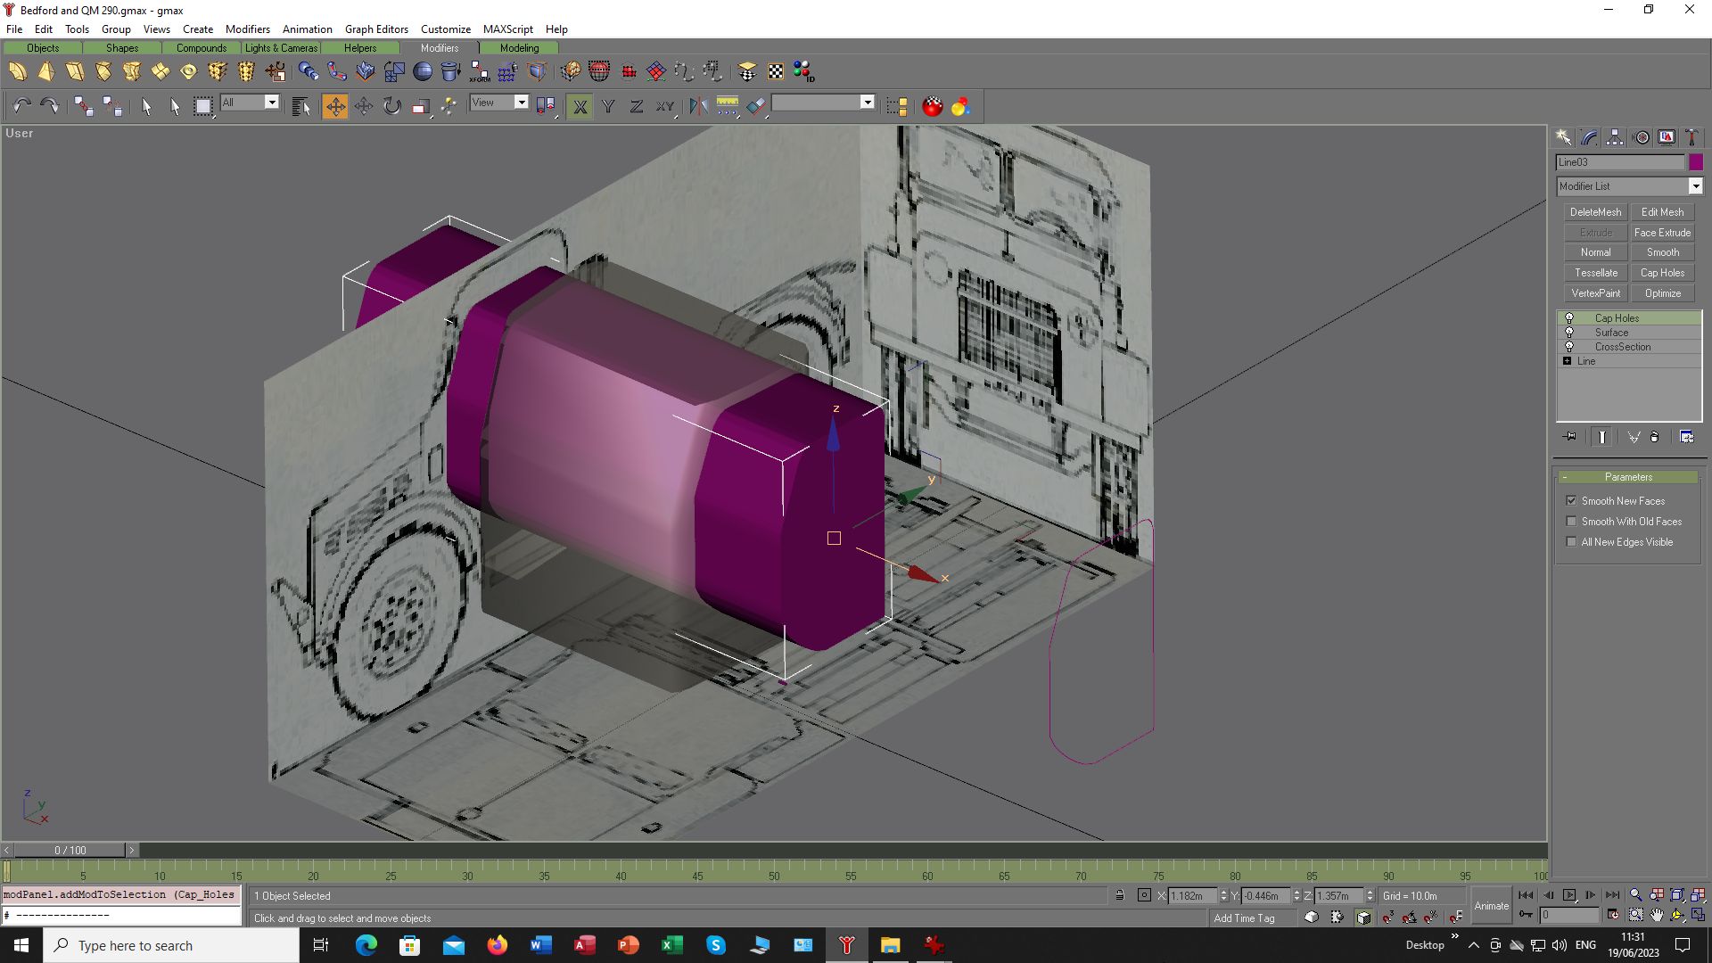Activate the Select and Move tool
Viewport: 1712px width, 963px height.
coord(335,106)
